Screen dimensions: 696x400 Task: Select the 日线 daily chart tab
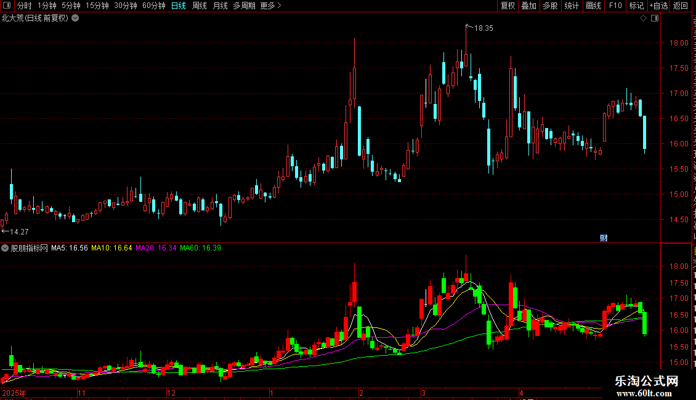coord(179,6)
